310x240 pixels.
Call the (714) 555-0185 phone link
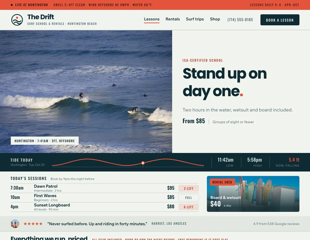point(240,20)
